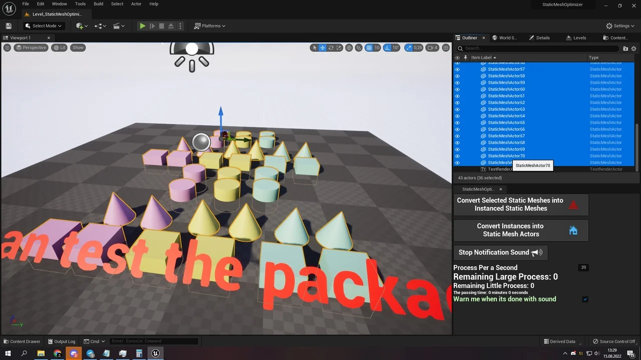Switch to the Details tab

[540, 37]
